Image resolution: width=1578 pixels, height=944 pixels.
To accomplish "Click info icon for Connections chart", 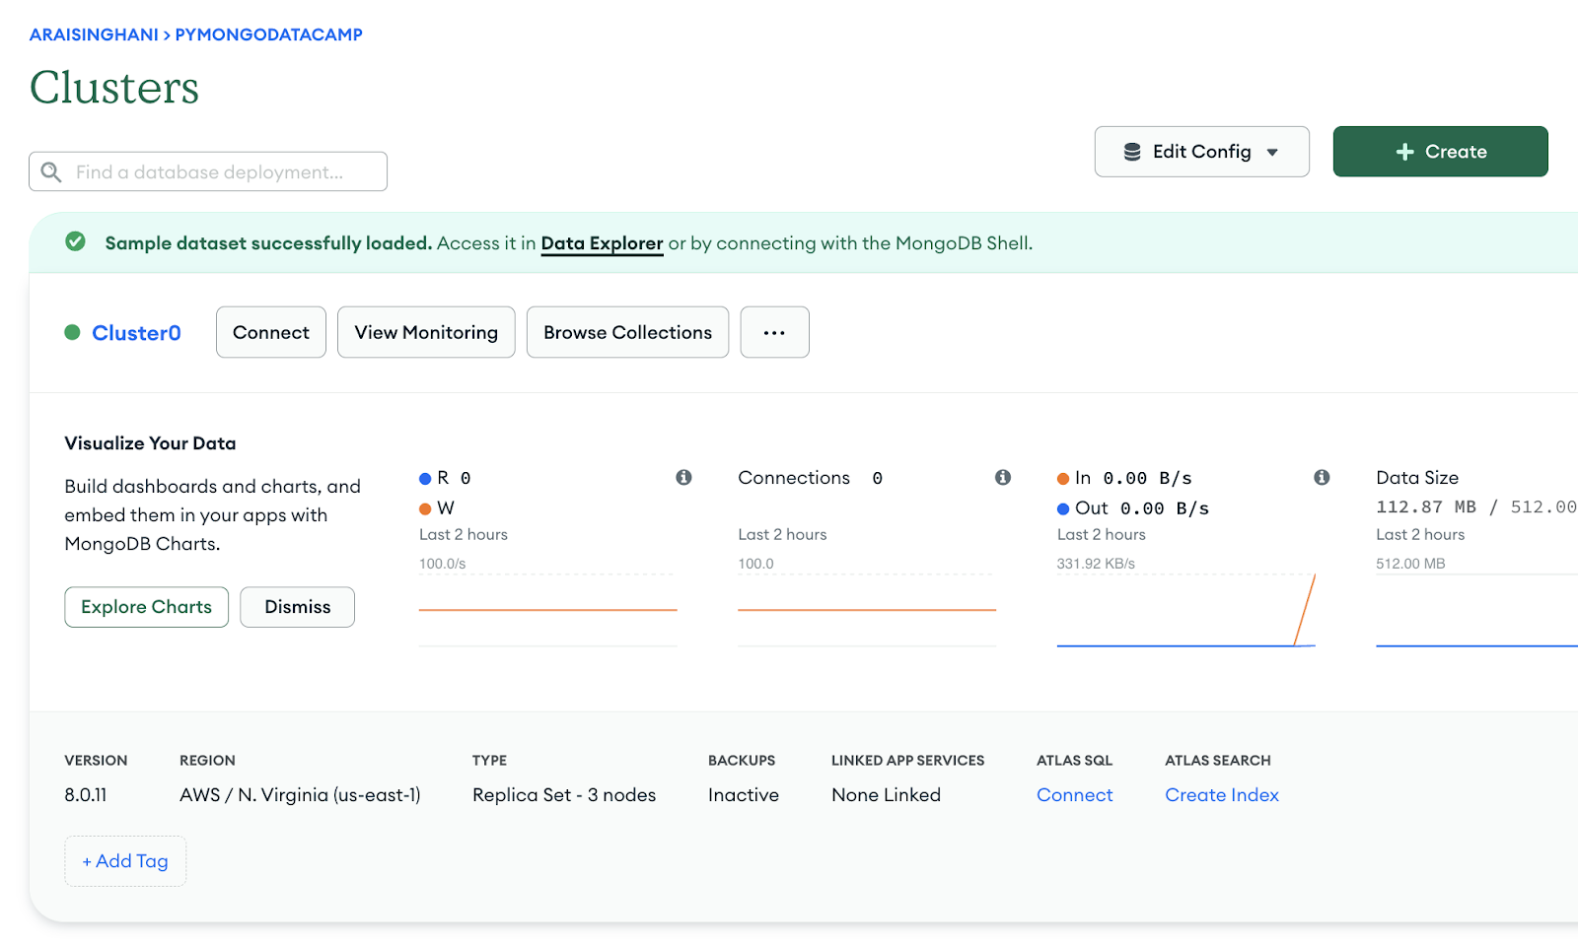I will point(1003,477).
